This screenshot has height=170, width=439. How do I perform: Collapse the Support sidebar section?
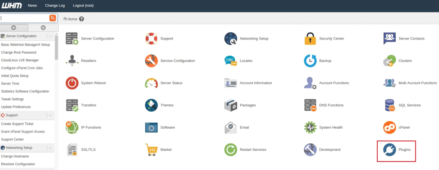tap(50, 115)
